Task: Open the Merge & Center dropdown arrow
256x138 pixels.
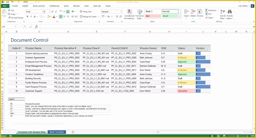Action: [x=99, y=17]
